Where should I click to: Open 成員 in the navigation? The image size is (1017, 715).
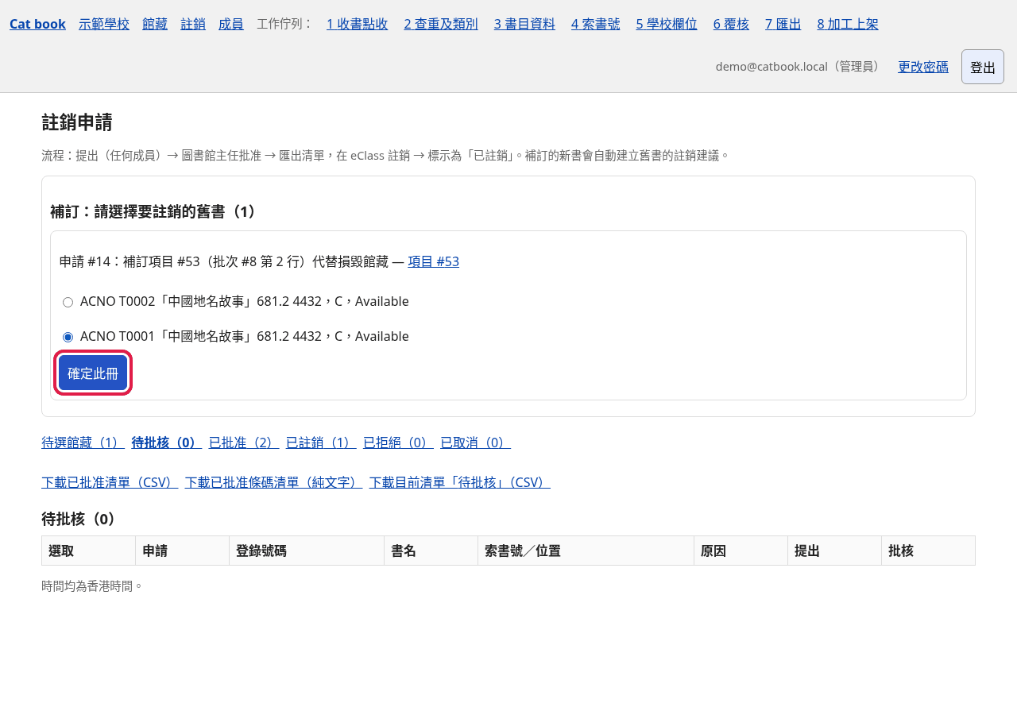click(x=231, y=24)
